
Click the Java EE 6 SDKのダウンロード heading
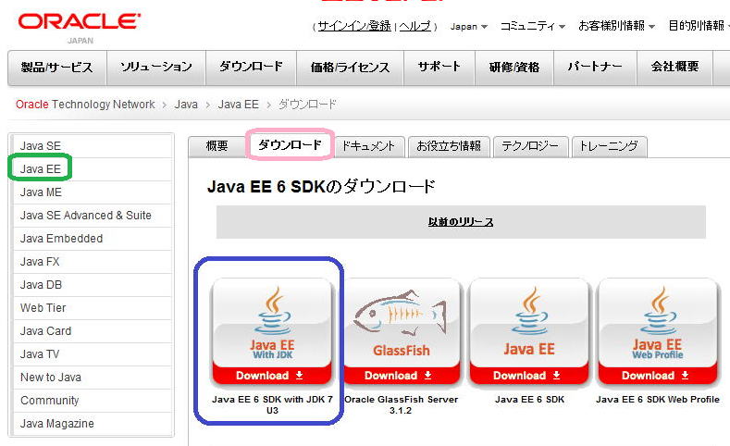tap(321, 187)
